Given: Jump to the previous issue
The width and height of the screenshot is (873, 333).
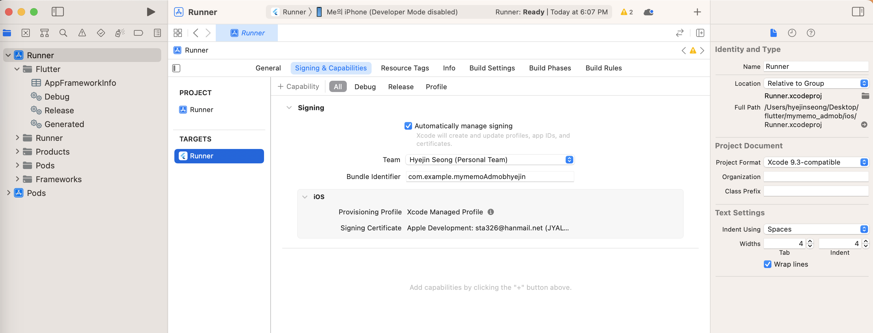Looking at the screenshot, I should (x=684, y=50).
